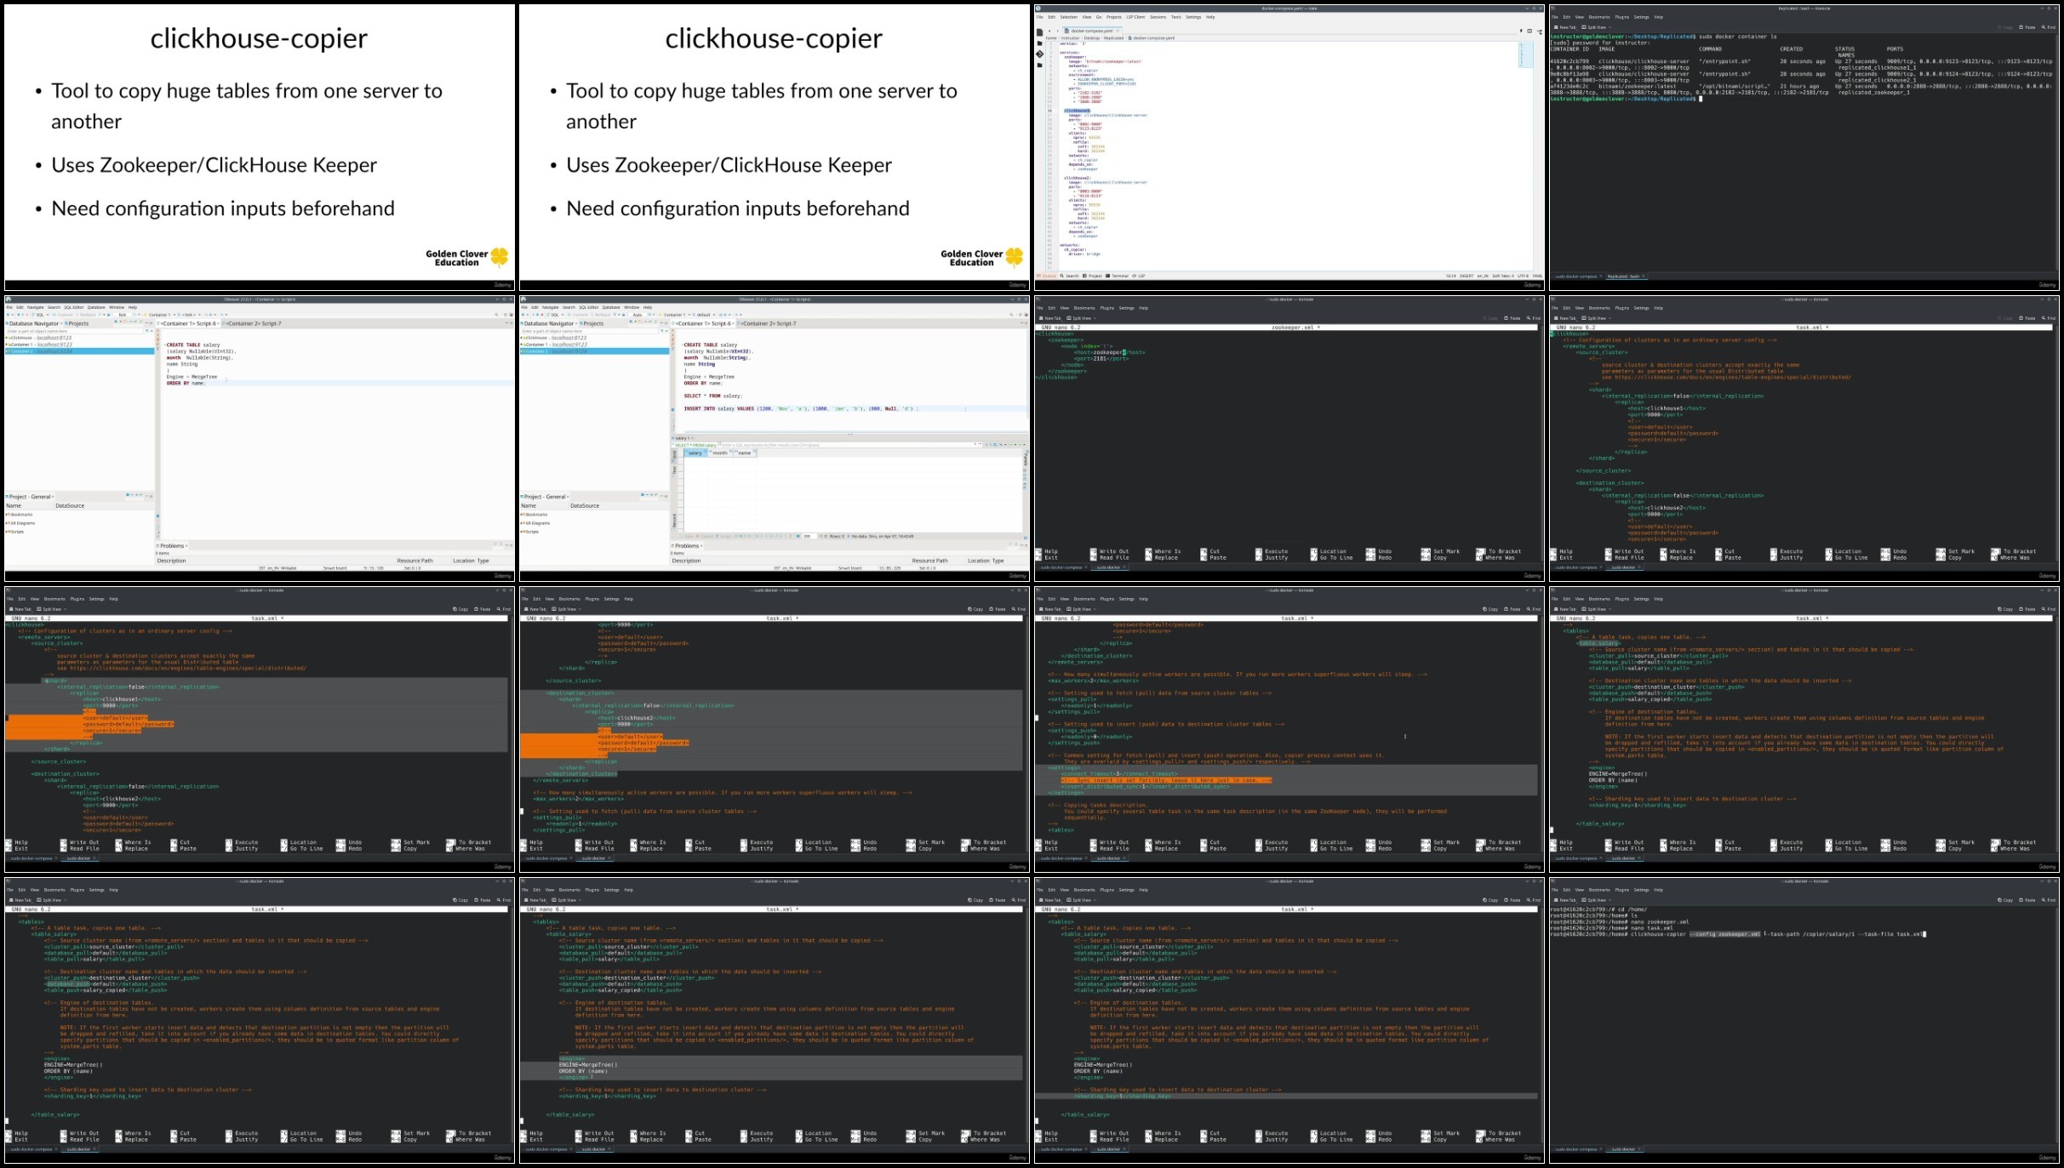Image resolution: width=2064 pixels, height=1168 pixels.
Task: Open Sessions menu in the Kate editor window
Action: click(1158, 17)
